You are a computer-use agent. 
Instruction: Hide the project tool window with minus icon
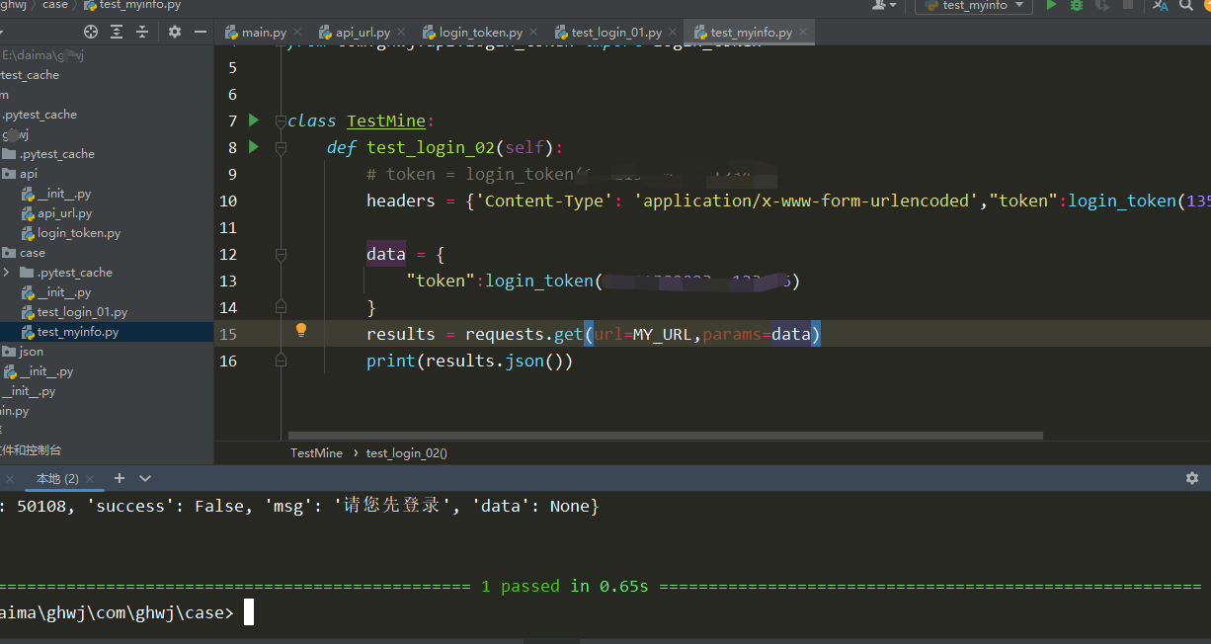tap(202, 32)
